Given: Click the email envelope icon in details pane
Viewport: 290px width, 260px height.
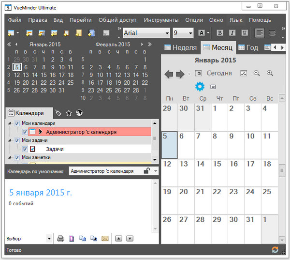Looking at the screenshot, I should (x=105, y=238).
